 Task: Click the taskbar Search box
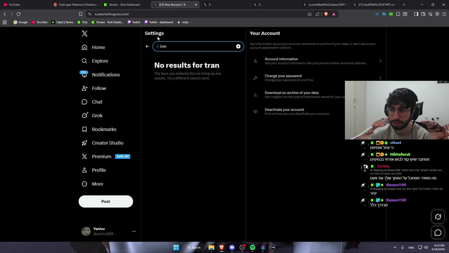tap(194, 247)
